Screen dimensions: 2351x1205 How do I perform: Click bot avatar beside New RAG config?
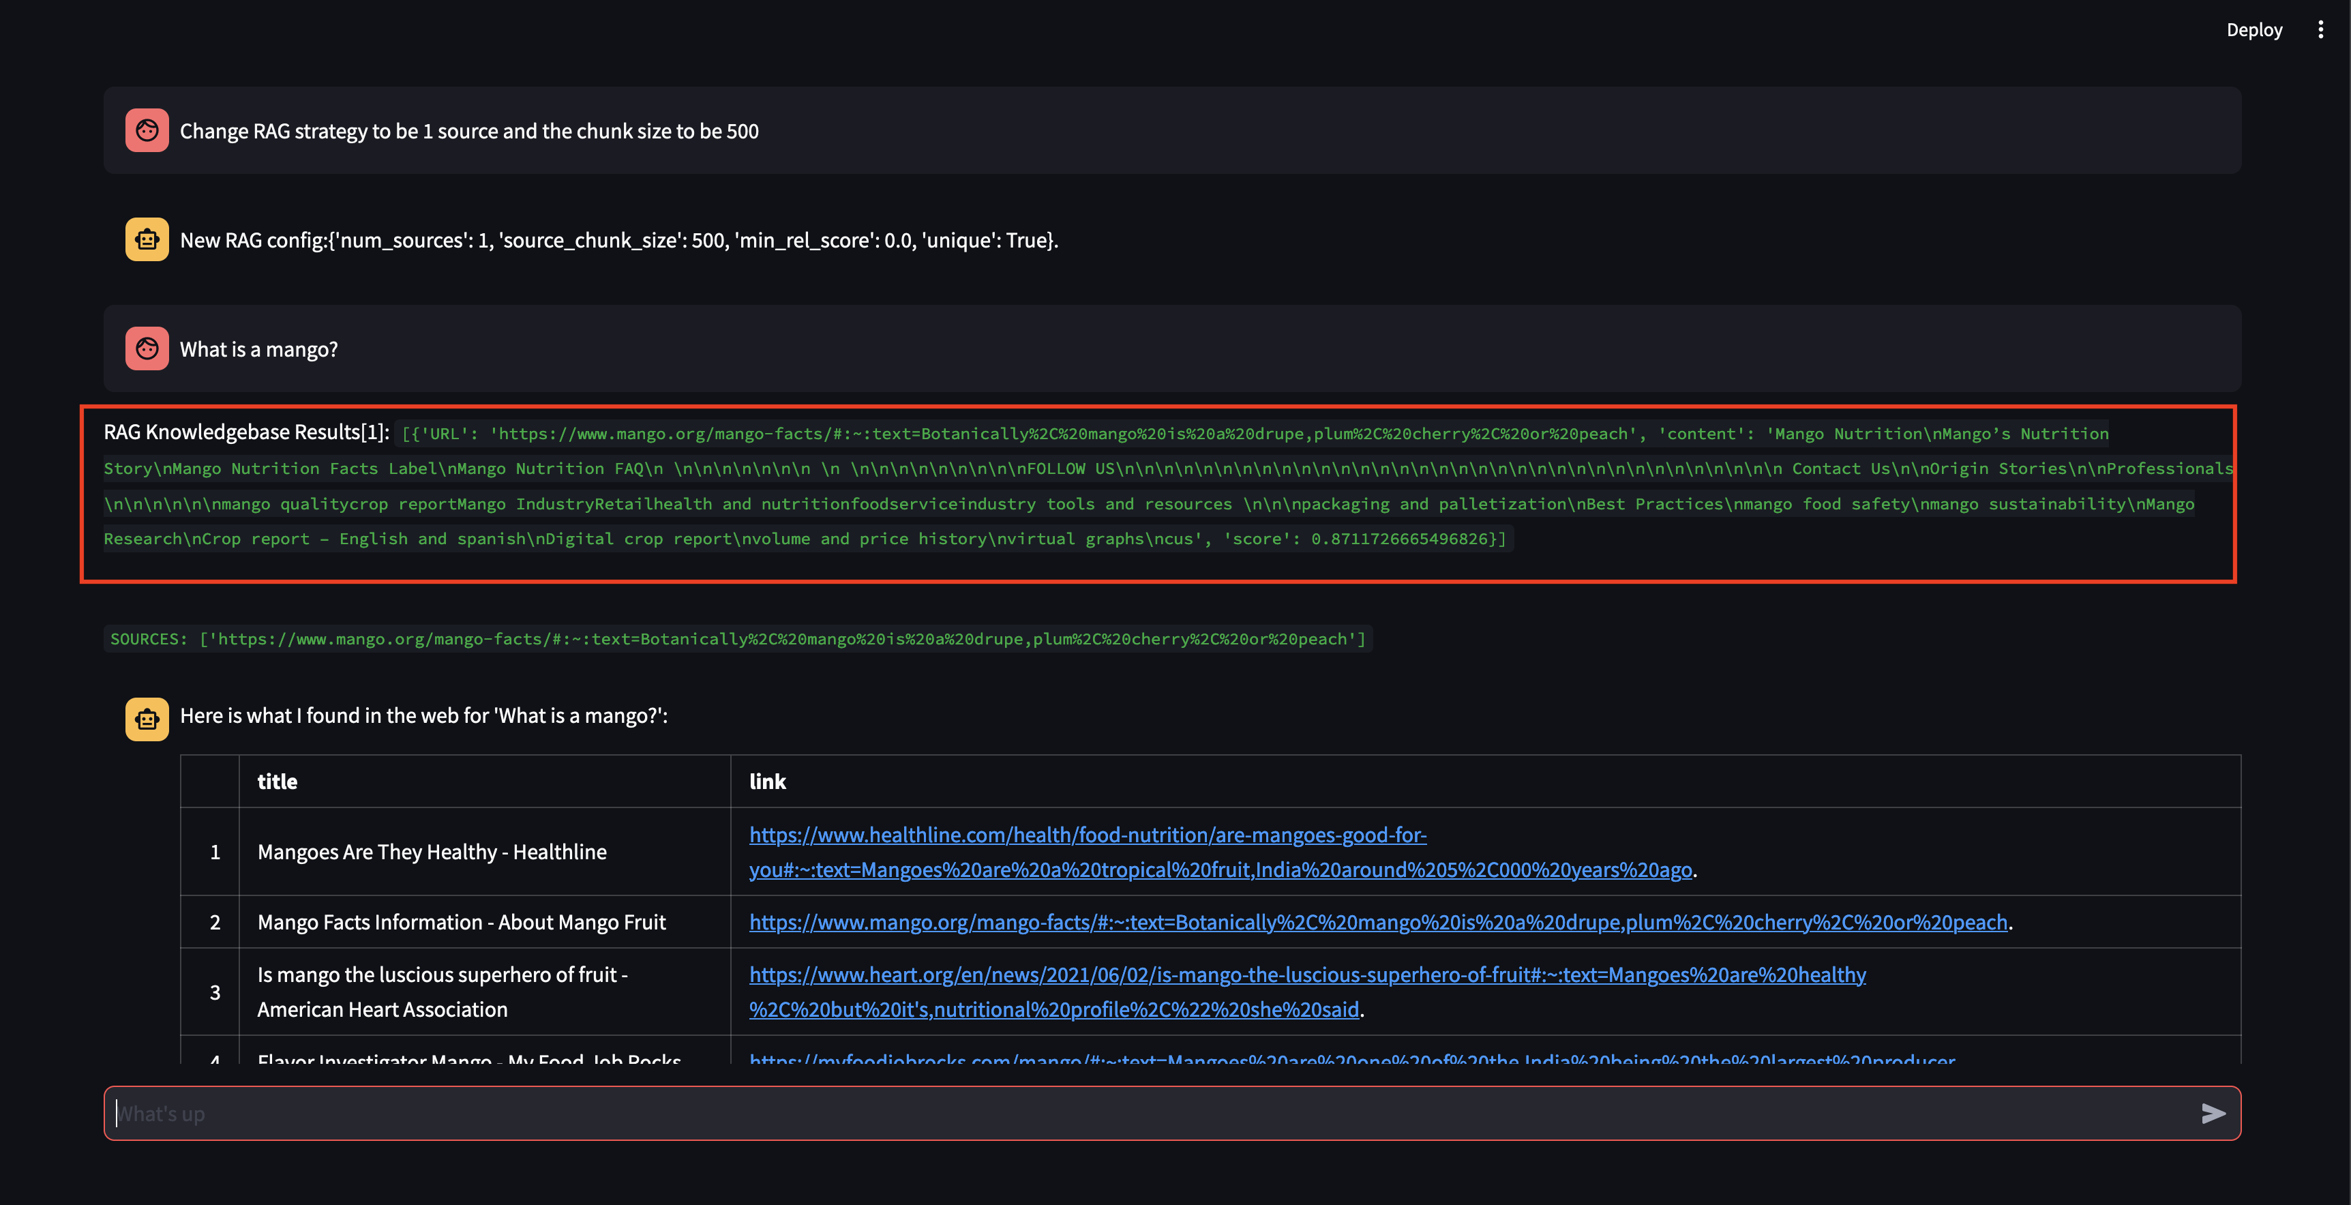click(x=147, y=240)
